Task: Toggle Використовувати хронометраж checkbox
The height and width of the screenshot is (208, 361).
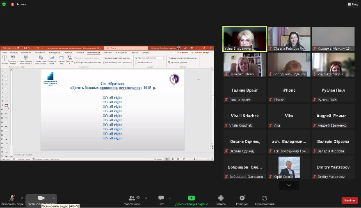Action: coord(104,58)
